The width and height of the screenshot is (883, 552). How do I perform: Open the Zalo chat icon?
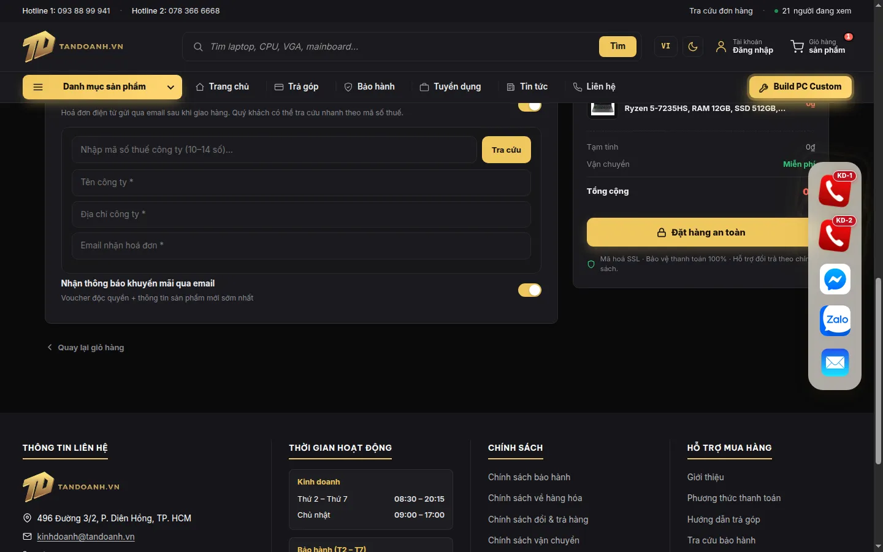coord(835,320)
